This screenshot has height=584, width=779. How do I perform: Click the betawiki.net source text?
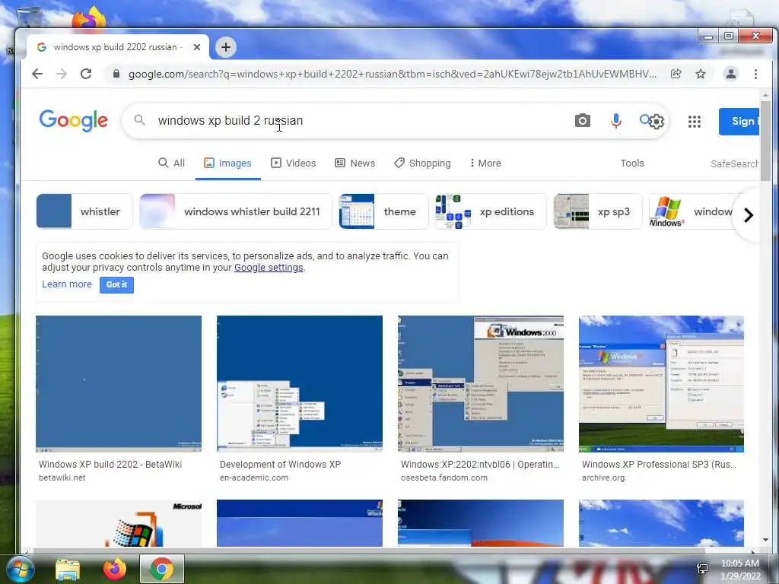coord(62,478)
